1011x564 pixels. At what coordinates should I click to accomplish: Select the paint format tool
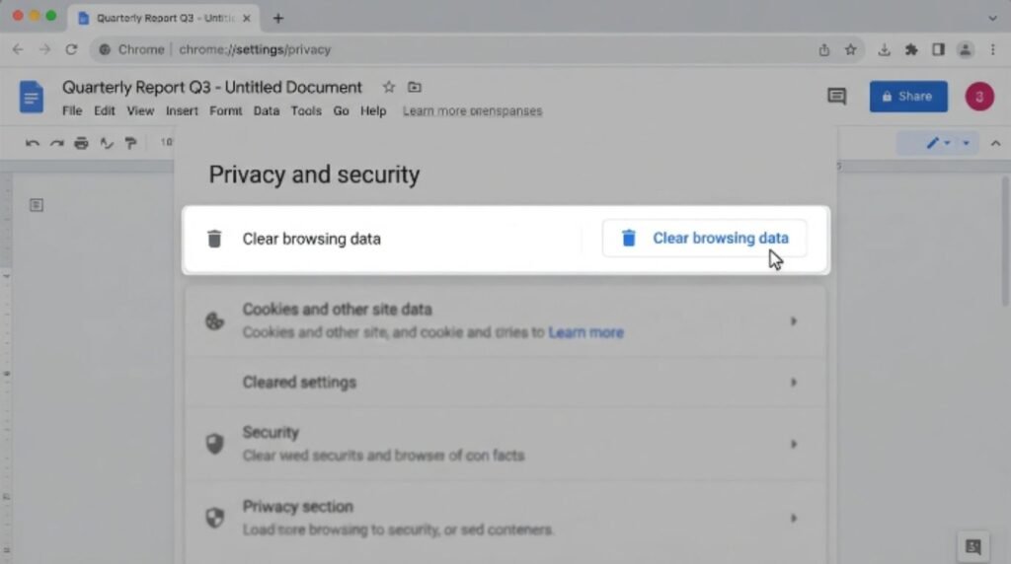[131, 143]
